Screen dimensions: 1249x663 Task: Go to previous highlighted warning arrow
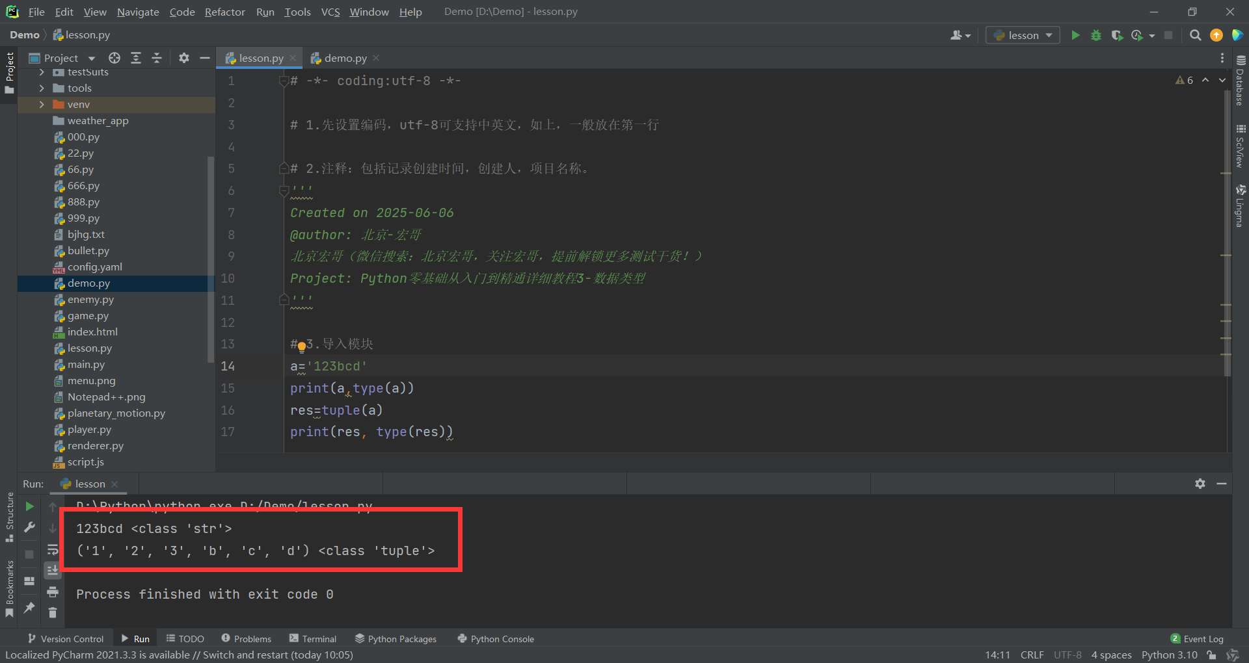coord(1205,80)
